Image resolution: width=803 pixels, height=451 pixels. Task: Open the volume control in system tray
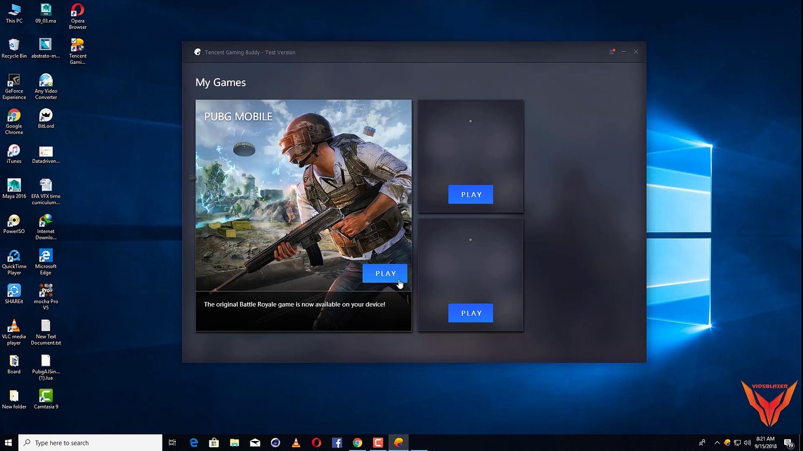pos(747,443)
